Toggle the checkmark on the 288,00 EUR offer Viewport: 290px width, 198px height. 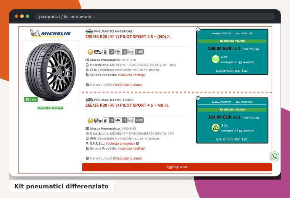tap(198, 30)
